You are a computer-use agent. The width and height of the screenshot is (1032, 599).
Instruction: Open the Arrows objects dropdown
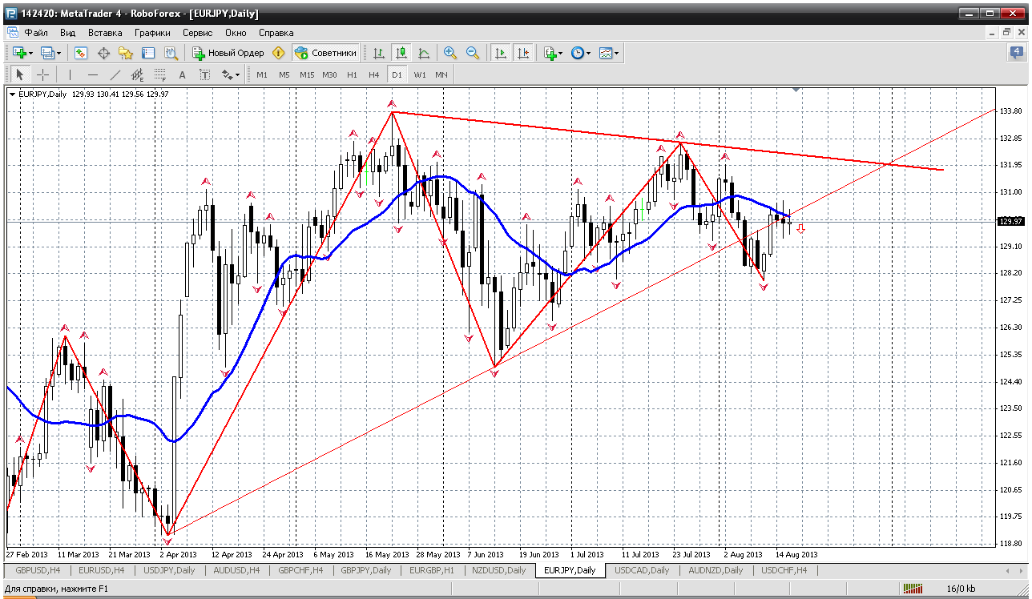231,74
